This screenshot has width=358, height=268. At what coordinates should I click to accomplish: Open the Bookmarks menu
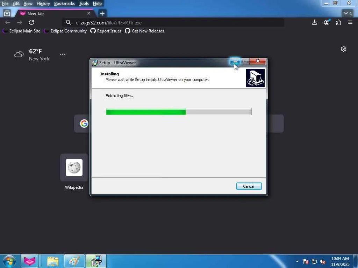pos(64,3)
